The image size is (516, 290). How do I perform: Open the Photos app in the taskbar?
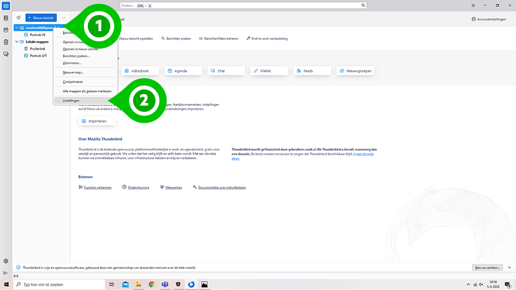[204, 284]
